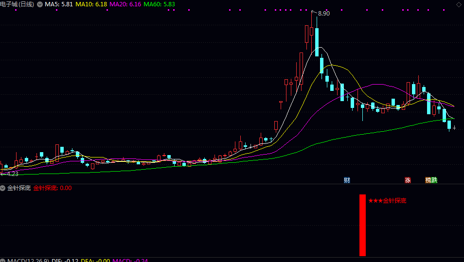The image size is (464, 262).
Task: Click the MACD(12,26,9) indicator label
Action: [28, 260]
